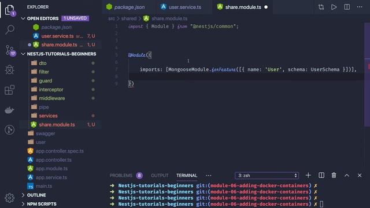Open the Search view in activity bar

[x=10, y=30]
